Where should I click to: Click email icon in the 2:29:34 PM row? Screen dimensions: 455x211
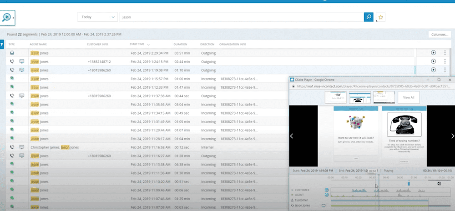tap(12, 53)
